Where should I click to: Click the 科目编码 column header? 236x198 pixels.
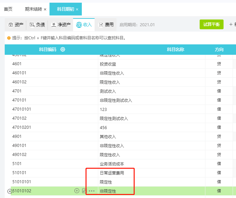pyautogui.click(x=47, y=49)
